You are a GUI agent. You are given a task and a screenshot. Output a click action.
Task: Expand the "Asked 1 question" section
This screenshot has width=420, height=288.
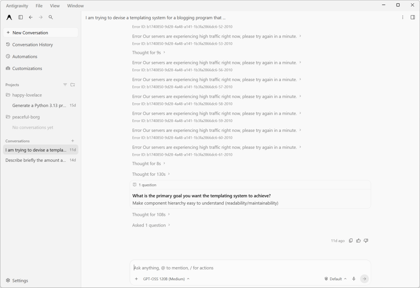click(x=151, y=225)
